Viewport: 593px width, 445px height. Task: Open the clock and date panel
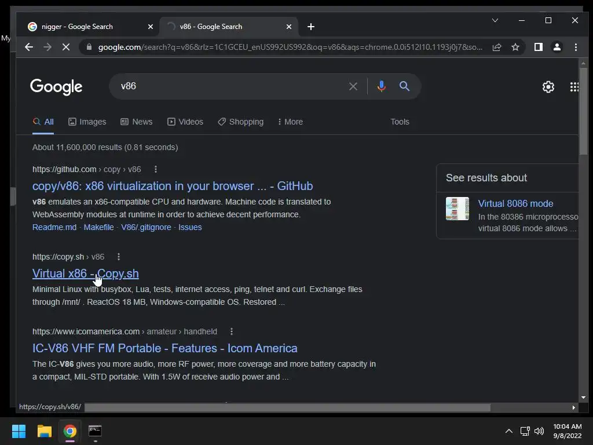[568, 431]
